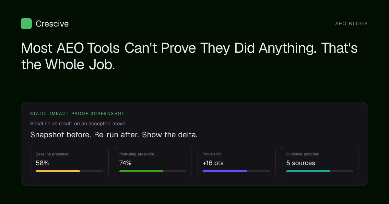Open the Proven lift card
The image size is (389, 204).
coord(236,162)
